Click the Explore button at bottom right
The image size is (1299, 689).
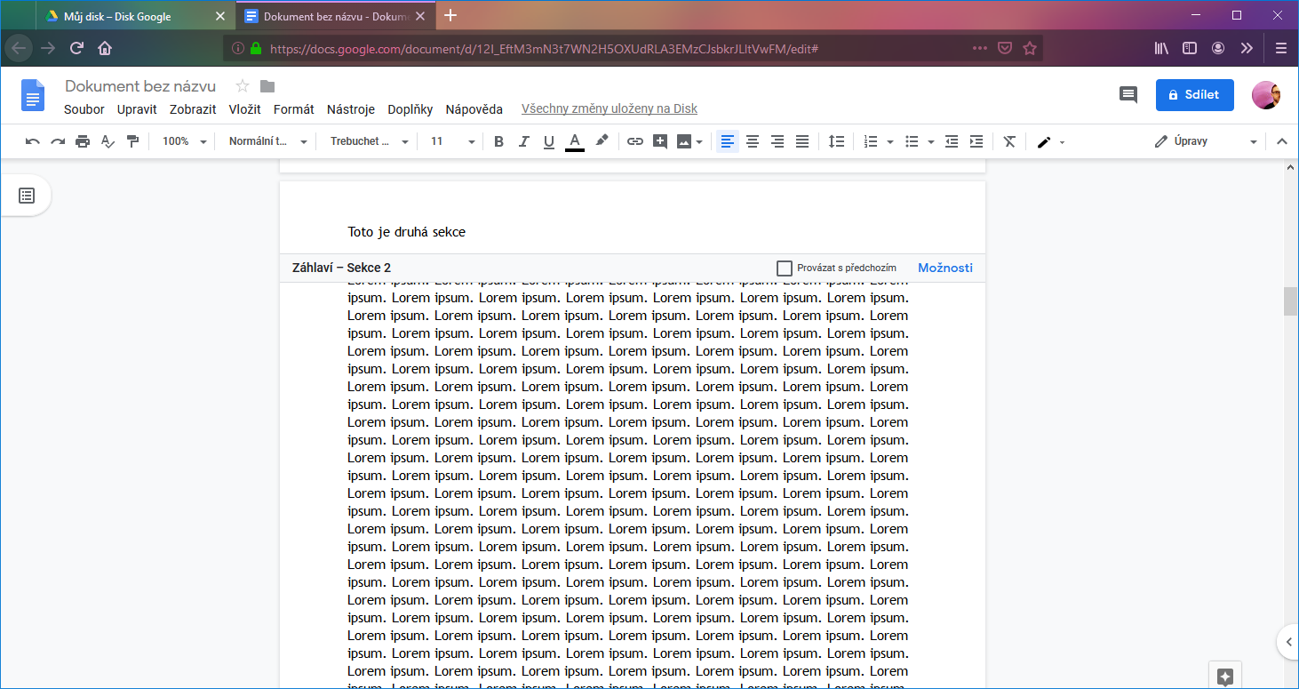(x=1224, y=676)
